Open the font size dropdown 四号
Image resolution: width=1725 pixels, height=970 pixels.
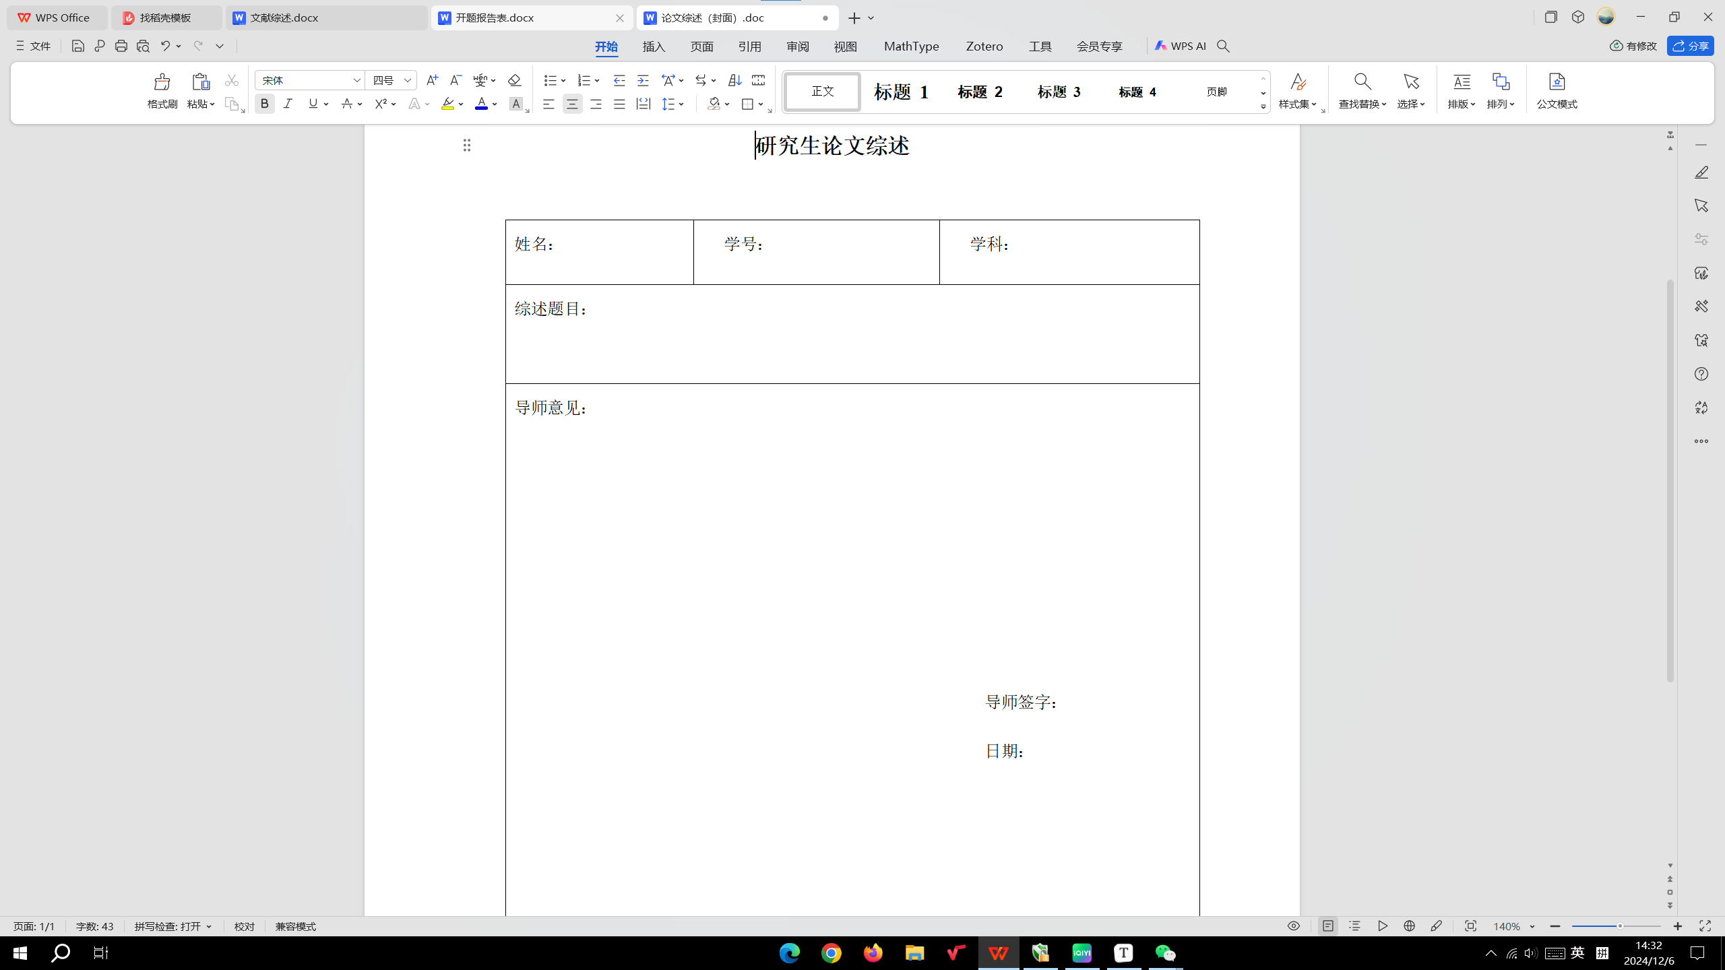point(408,81)
